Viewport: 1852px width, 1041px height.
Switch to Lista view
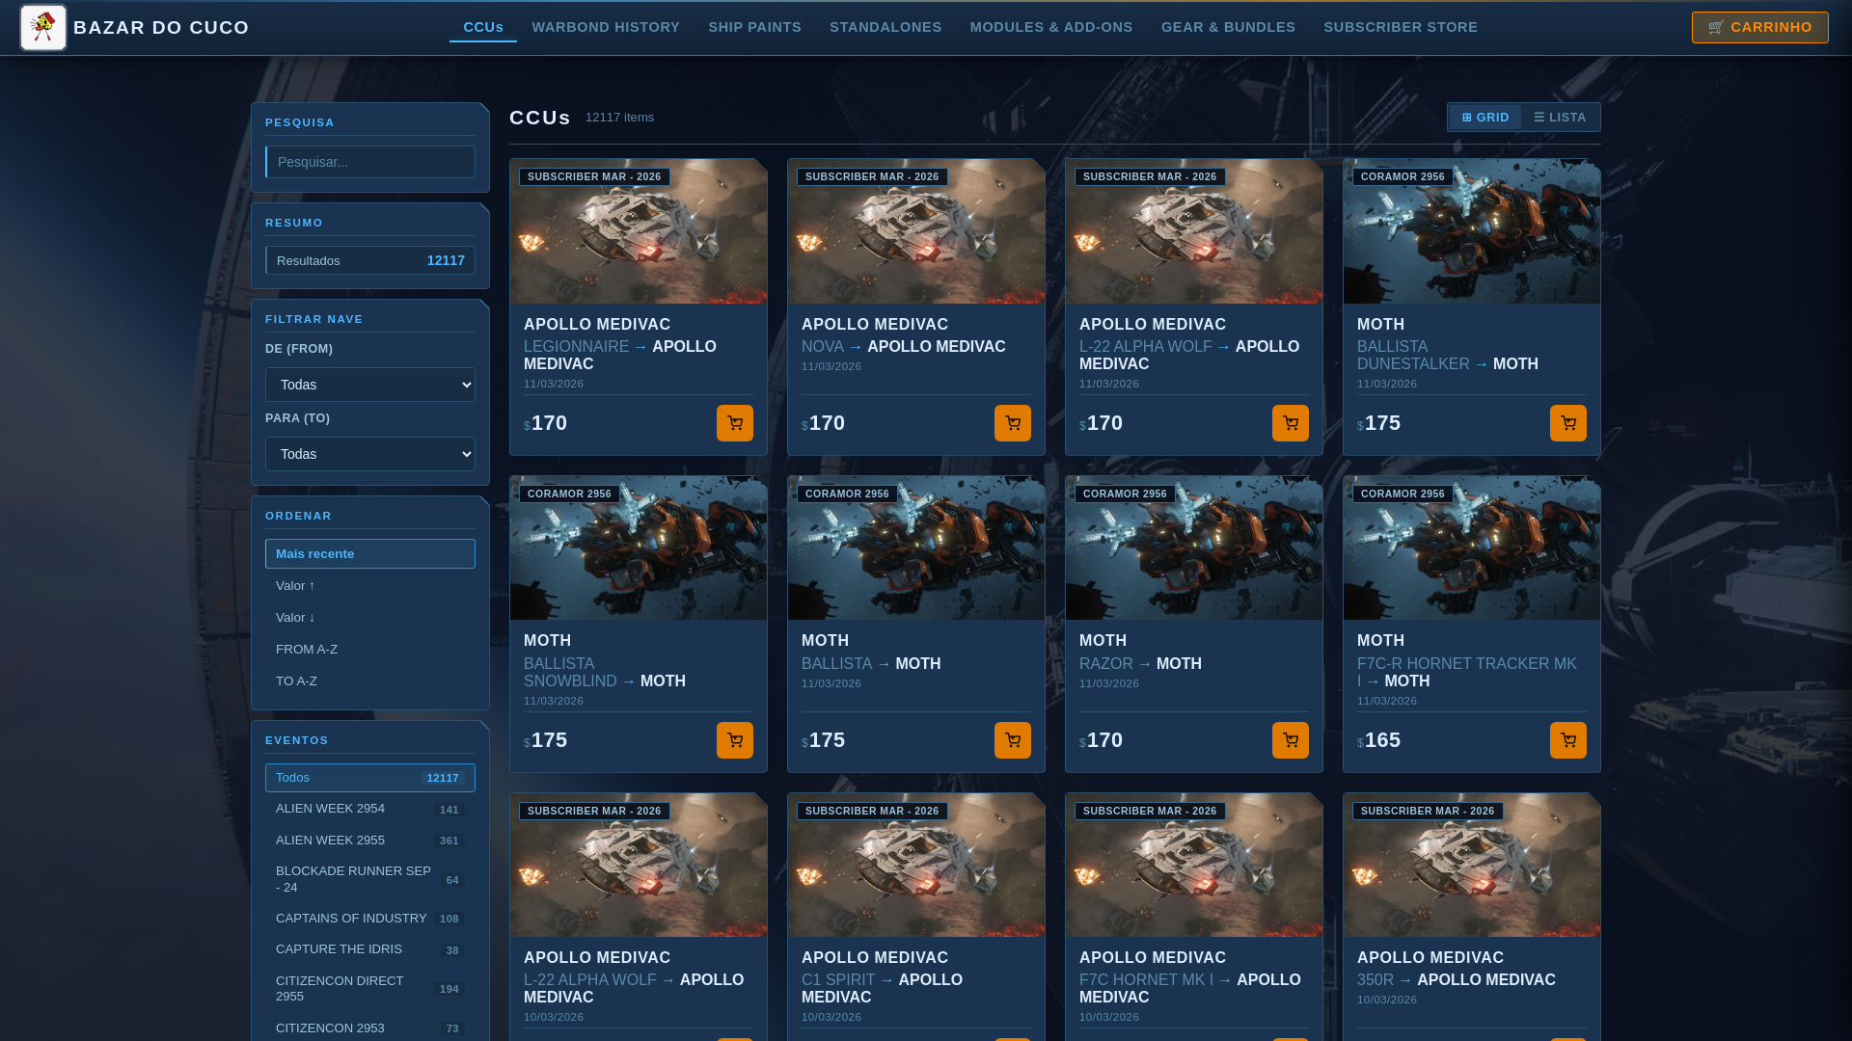tap(1560, 118)
